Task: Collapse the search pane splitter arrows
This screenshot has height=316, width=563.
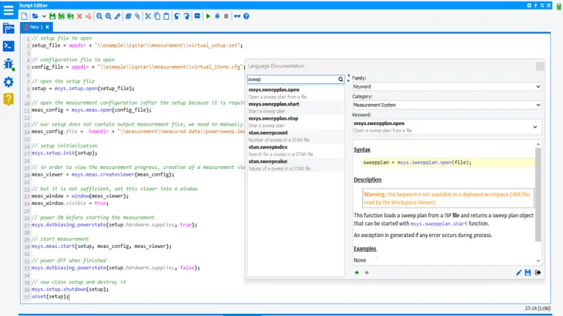Action: click(348, 78)
